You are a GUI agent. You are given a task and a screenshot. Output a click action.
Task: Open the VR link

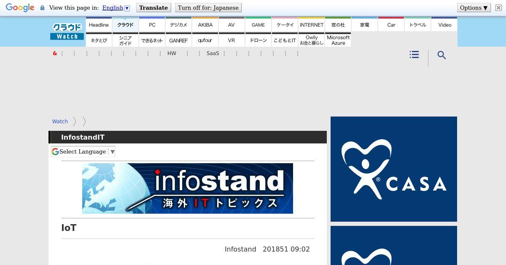pos(231,40)
